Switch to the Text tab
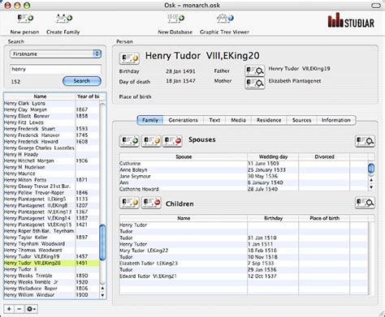 click(x=214, y=120)
